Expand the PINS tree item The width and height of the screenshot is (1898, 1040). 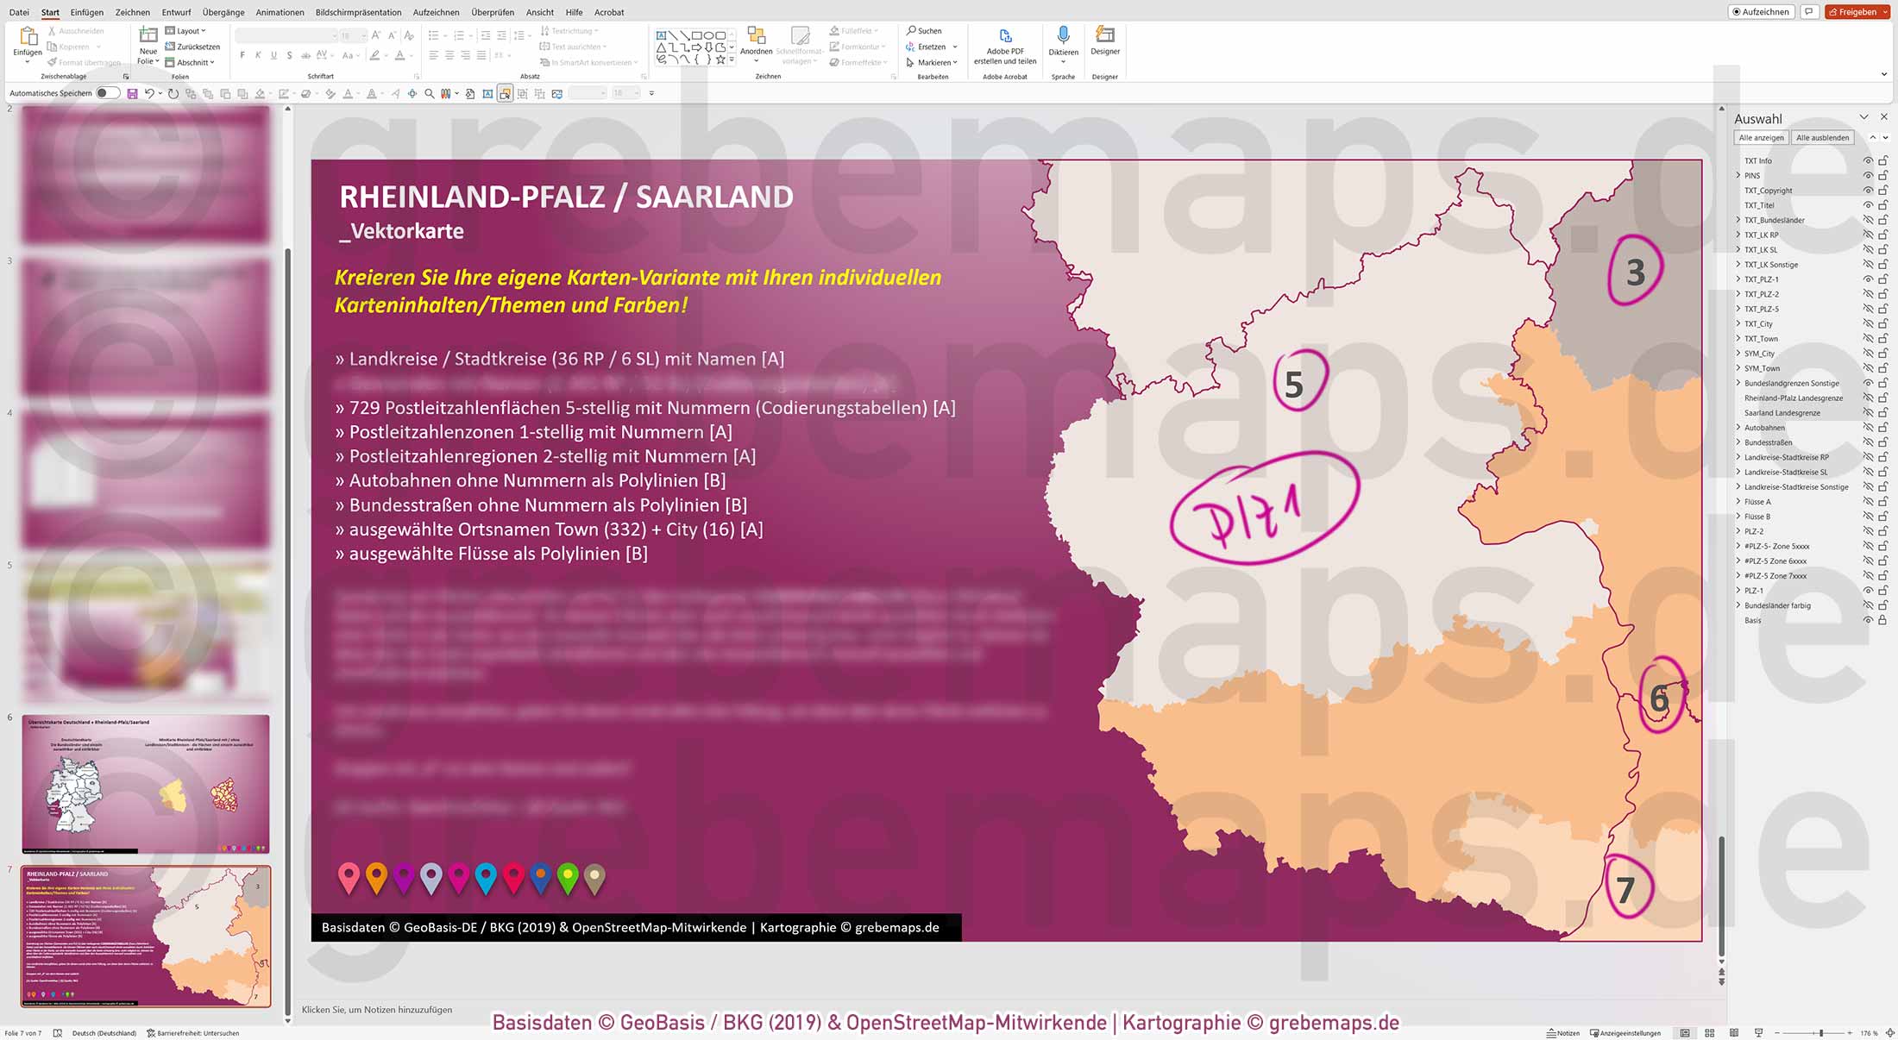(1738, 175)
